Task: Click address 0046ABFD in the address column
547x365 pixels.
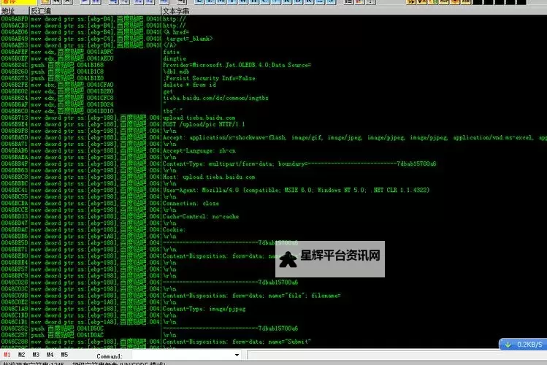Action: pyautogui.click(x=15, y=19)
